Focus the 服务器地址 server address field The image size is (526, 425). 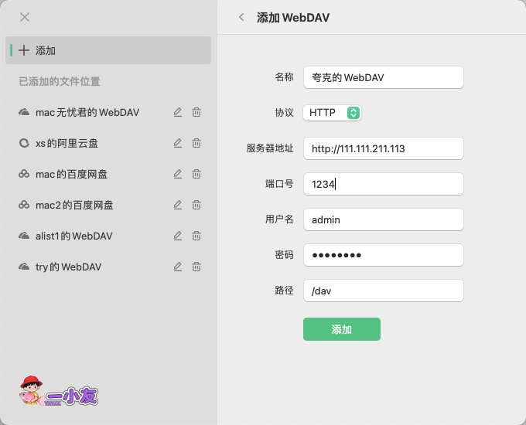point(383,148)
